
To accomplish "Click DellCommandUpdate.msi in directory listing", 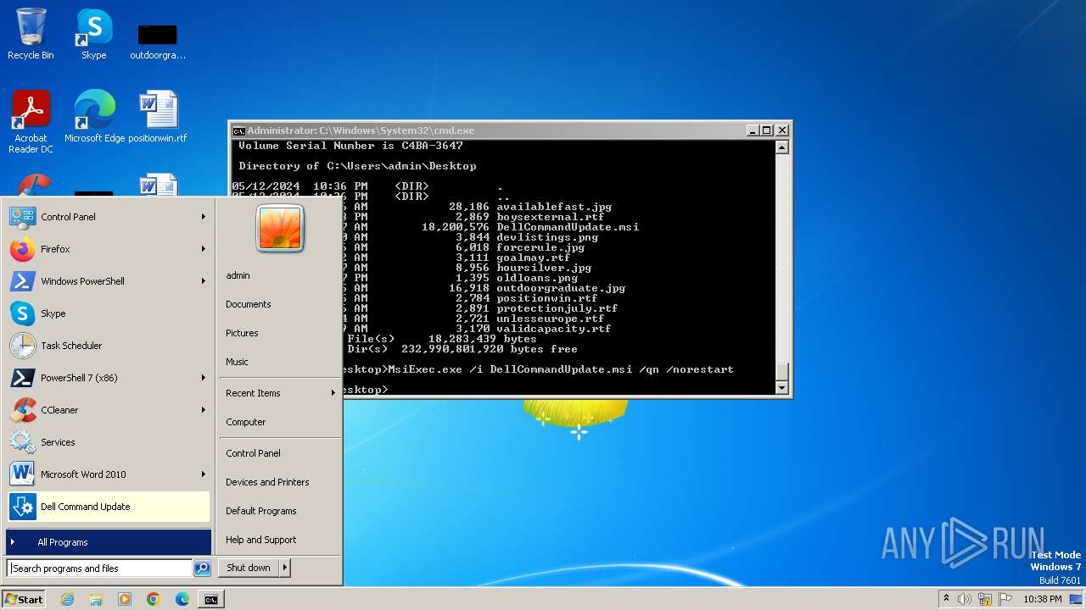I will coord(568,227).
